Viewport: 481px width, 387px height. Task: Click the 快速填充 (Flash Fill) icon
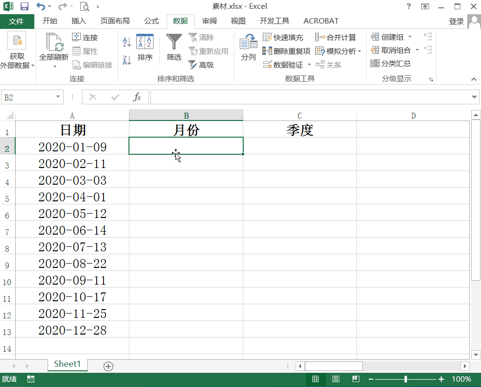point(268,37)
